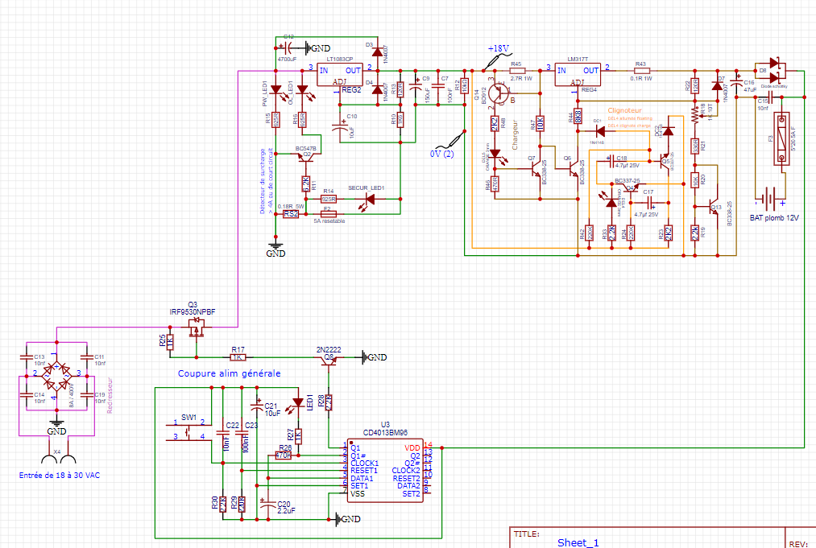
Task: Select the R14 825R resistor
Action: pos(329,199)
